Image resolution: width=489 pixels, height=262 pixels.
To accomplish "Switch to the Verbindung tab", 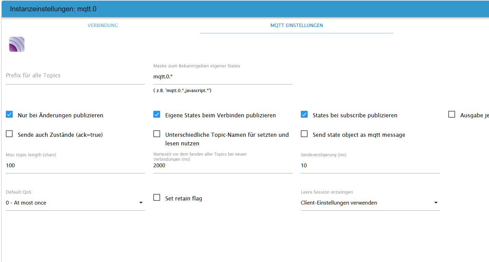I will point(103,25).
